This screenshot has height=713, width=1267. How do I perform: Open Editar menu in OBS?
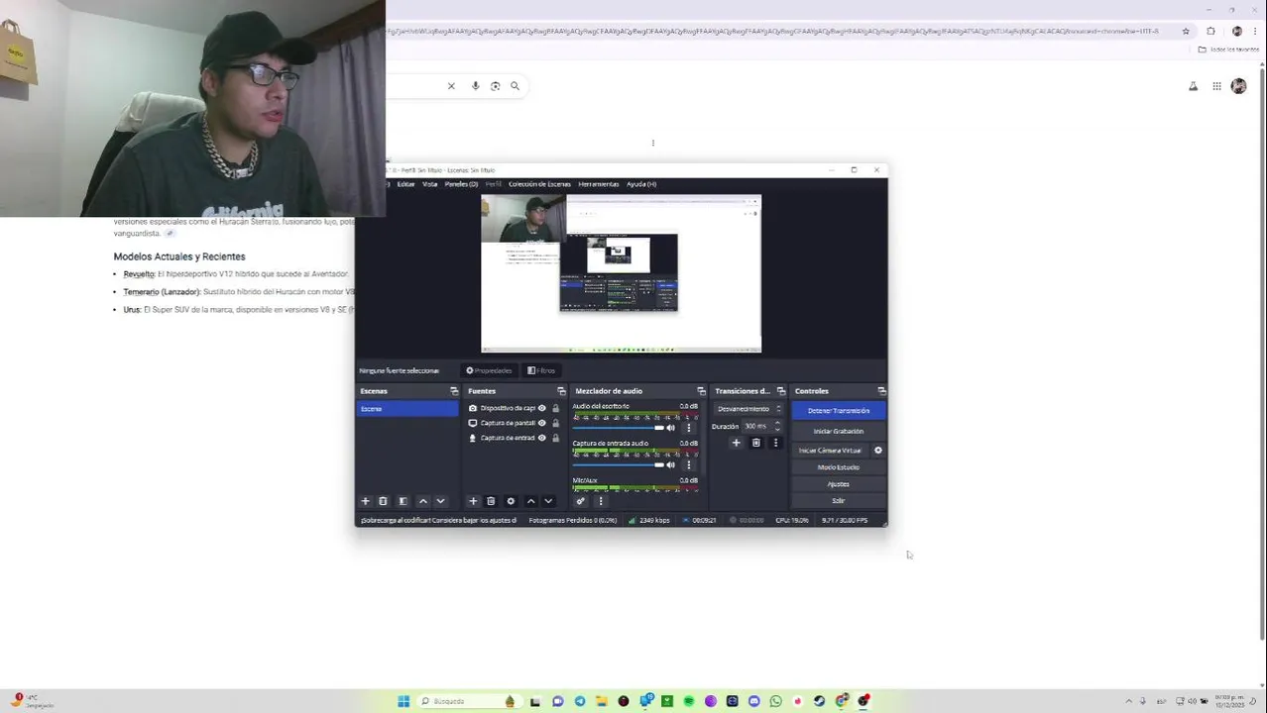click(405, 184)
